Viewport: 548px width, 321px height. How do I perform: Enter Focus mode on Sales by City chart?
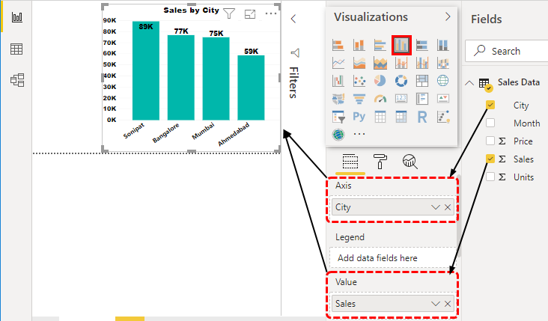250,14
